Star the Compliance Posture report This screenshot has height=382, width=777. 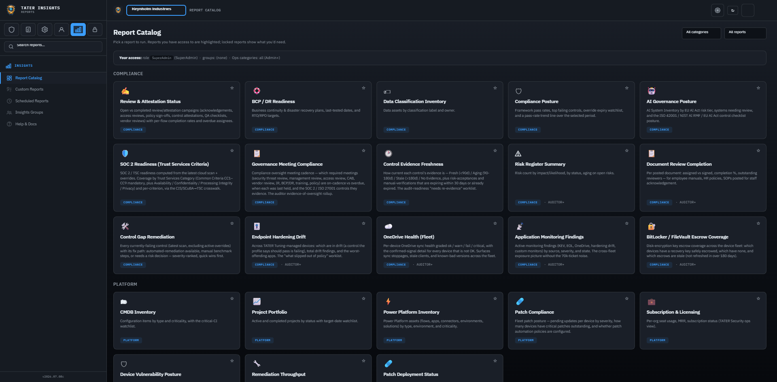coord(626,88)
